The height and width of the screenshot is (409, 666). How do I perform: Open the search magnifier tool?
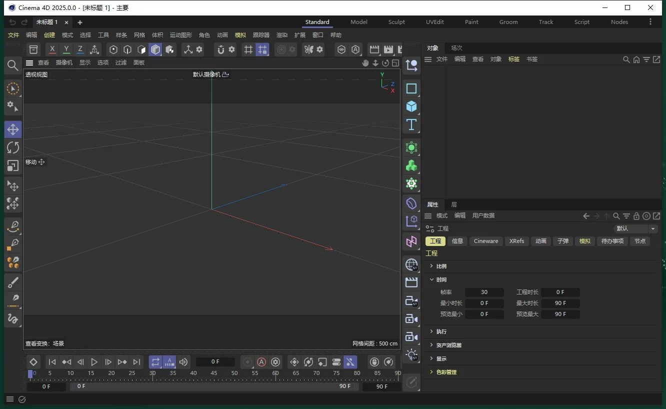coord(13,65)
